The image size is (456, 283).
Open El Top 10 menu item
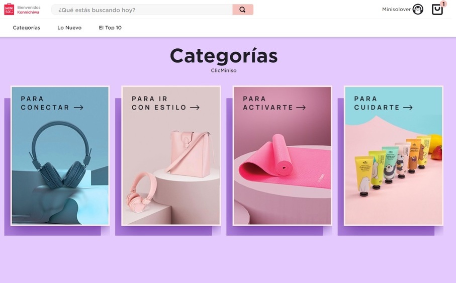pyautogui.click(x=110, y=28)
